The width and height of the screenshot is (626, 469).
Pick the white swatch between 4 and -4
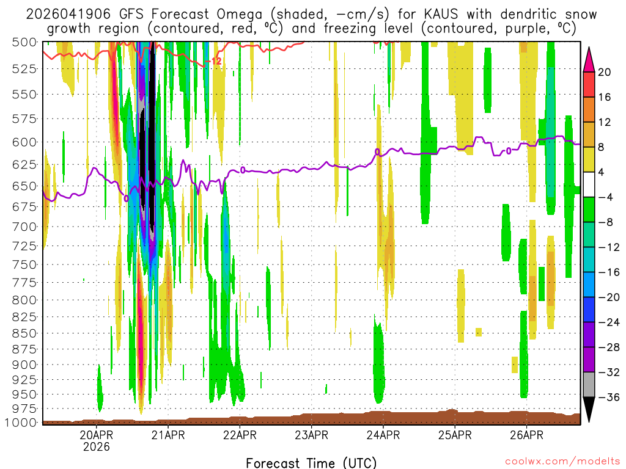[x=589, y=184]
